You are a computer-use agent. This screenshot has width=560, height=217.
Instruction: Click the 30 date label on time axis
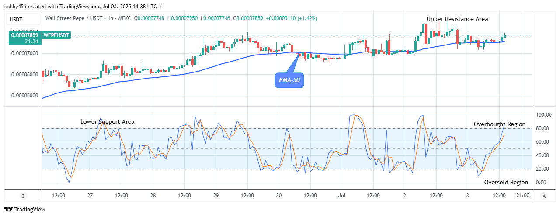pyautogui.click(x=278, y=196)
